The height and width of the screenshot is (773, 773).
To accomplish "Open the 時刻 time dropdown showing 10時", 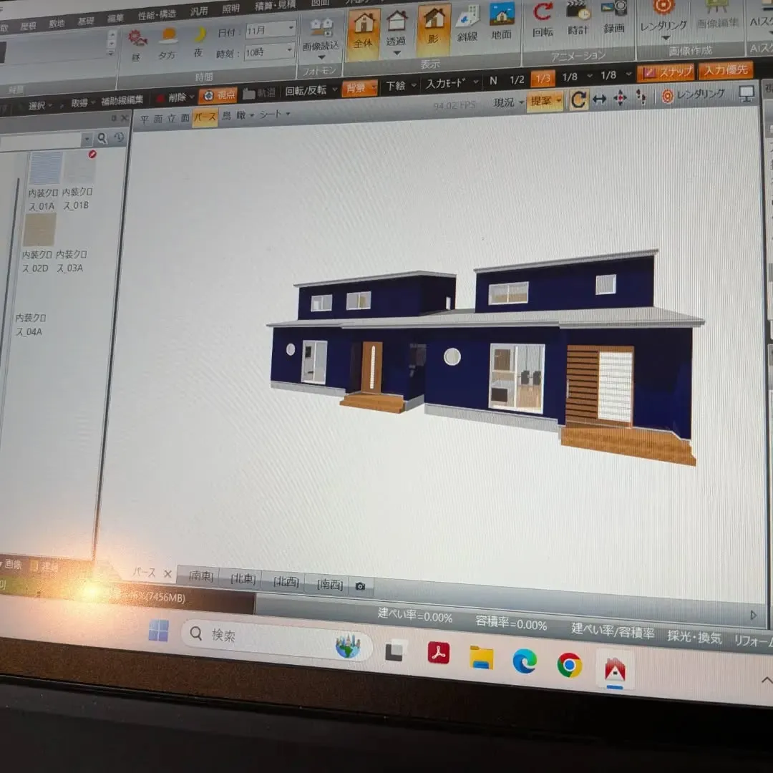I will click(268, 52).
